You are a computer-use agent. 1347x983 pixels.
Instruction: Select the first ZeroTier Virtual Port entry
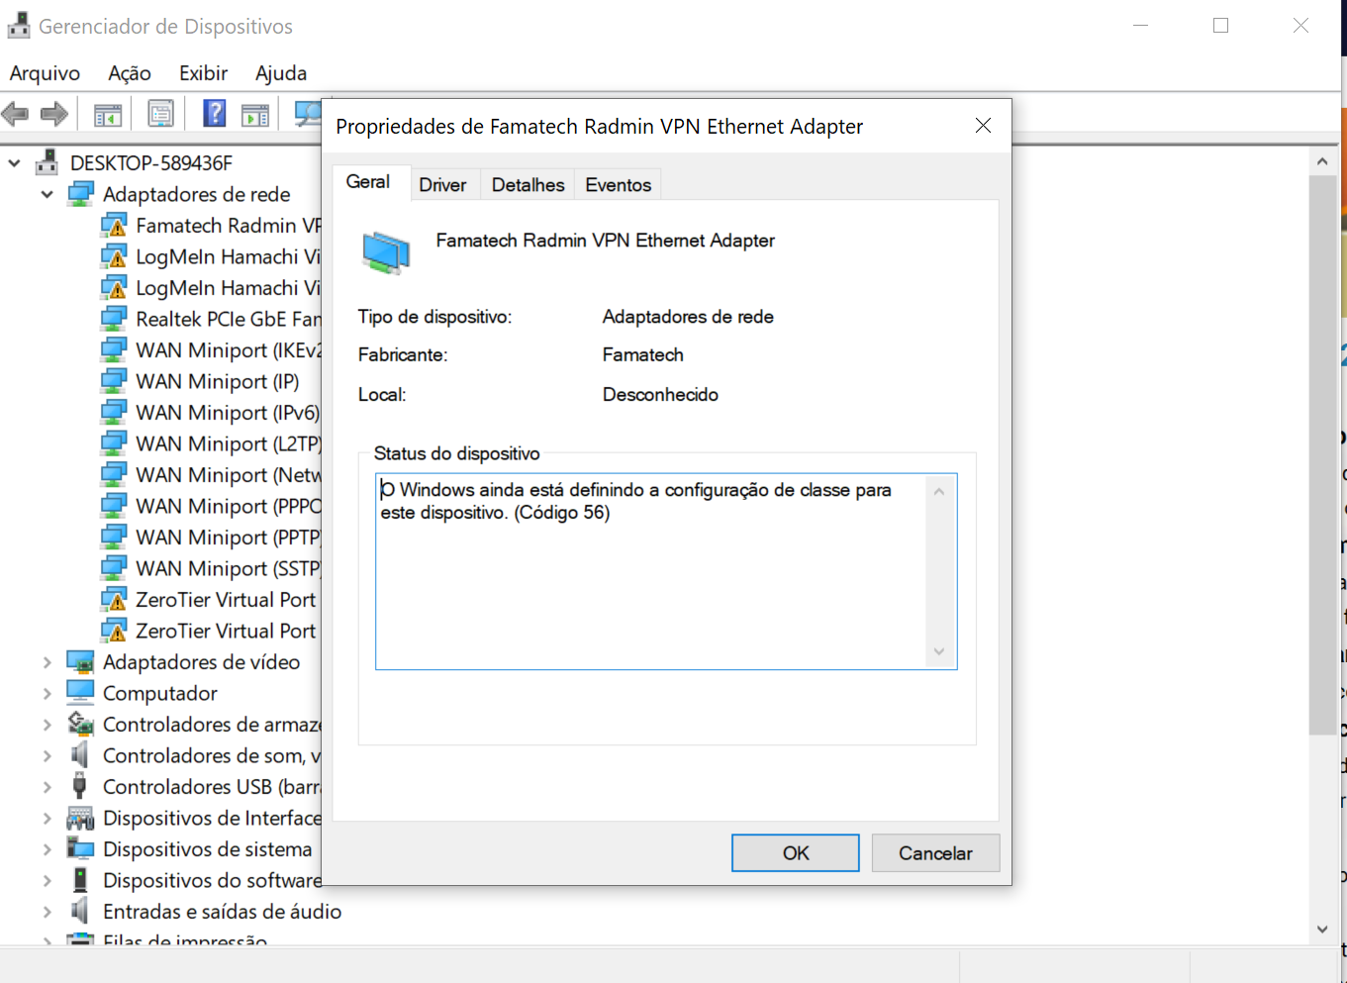click(209, 600)
